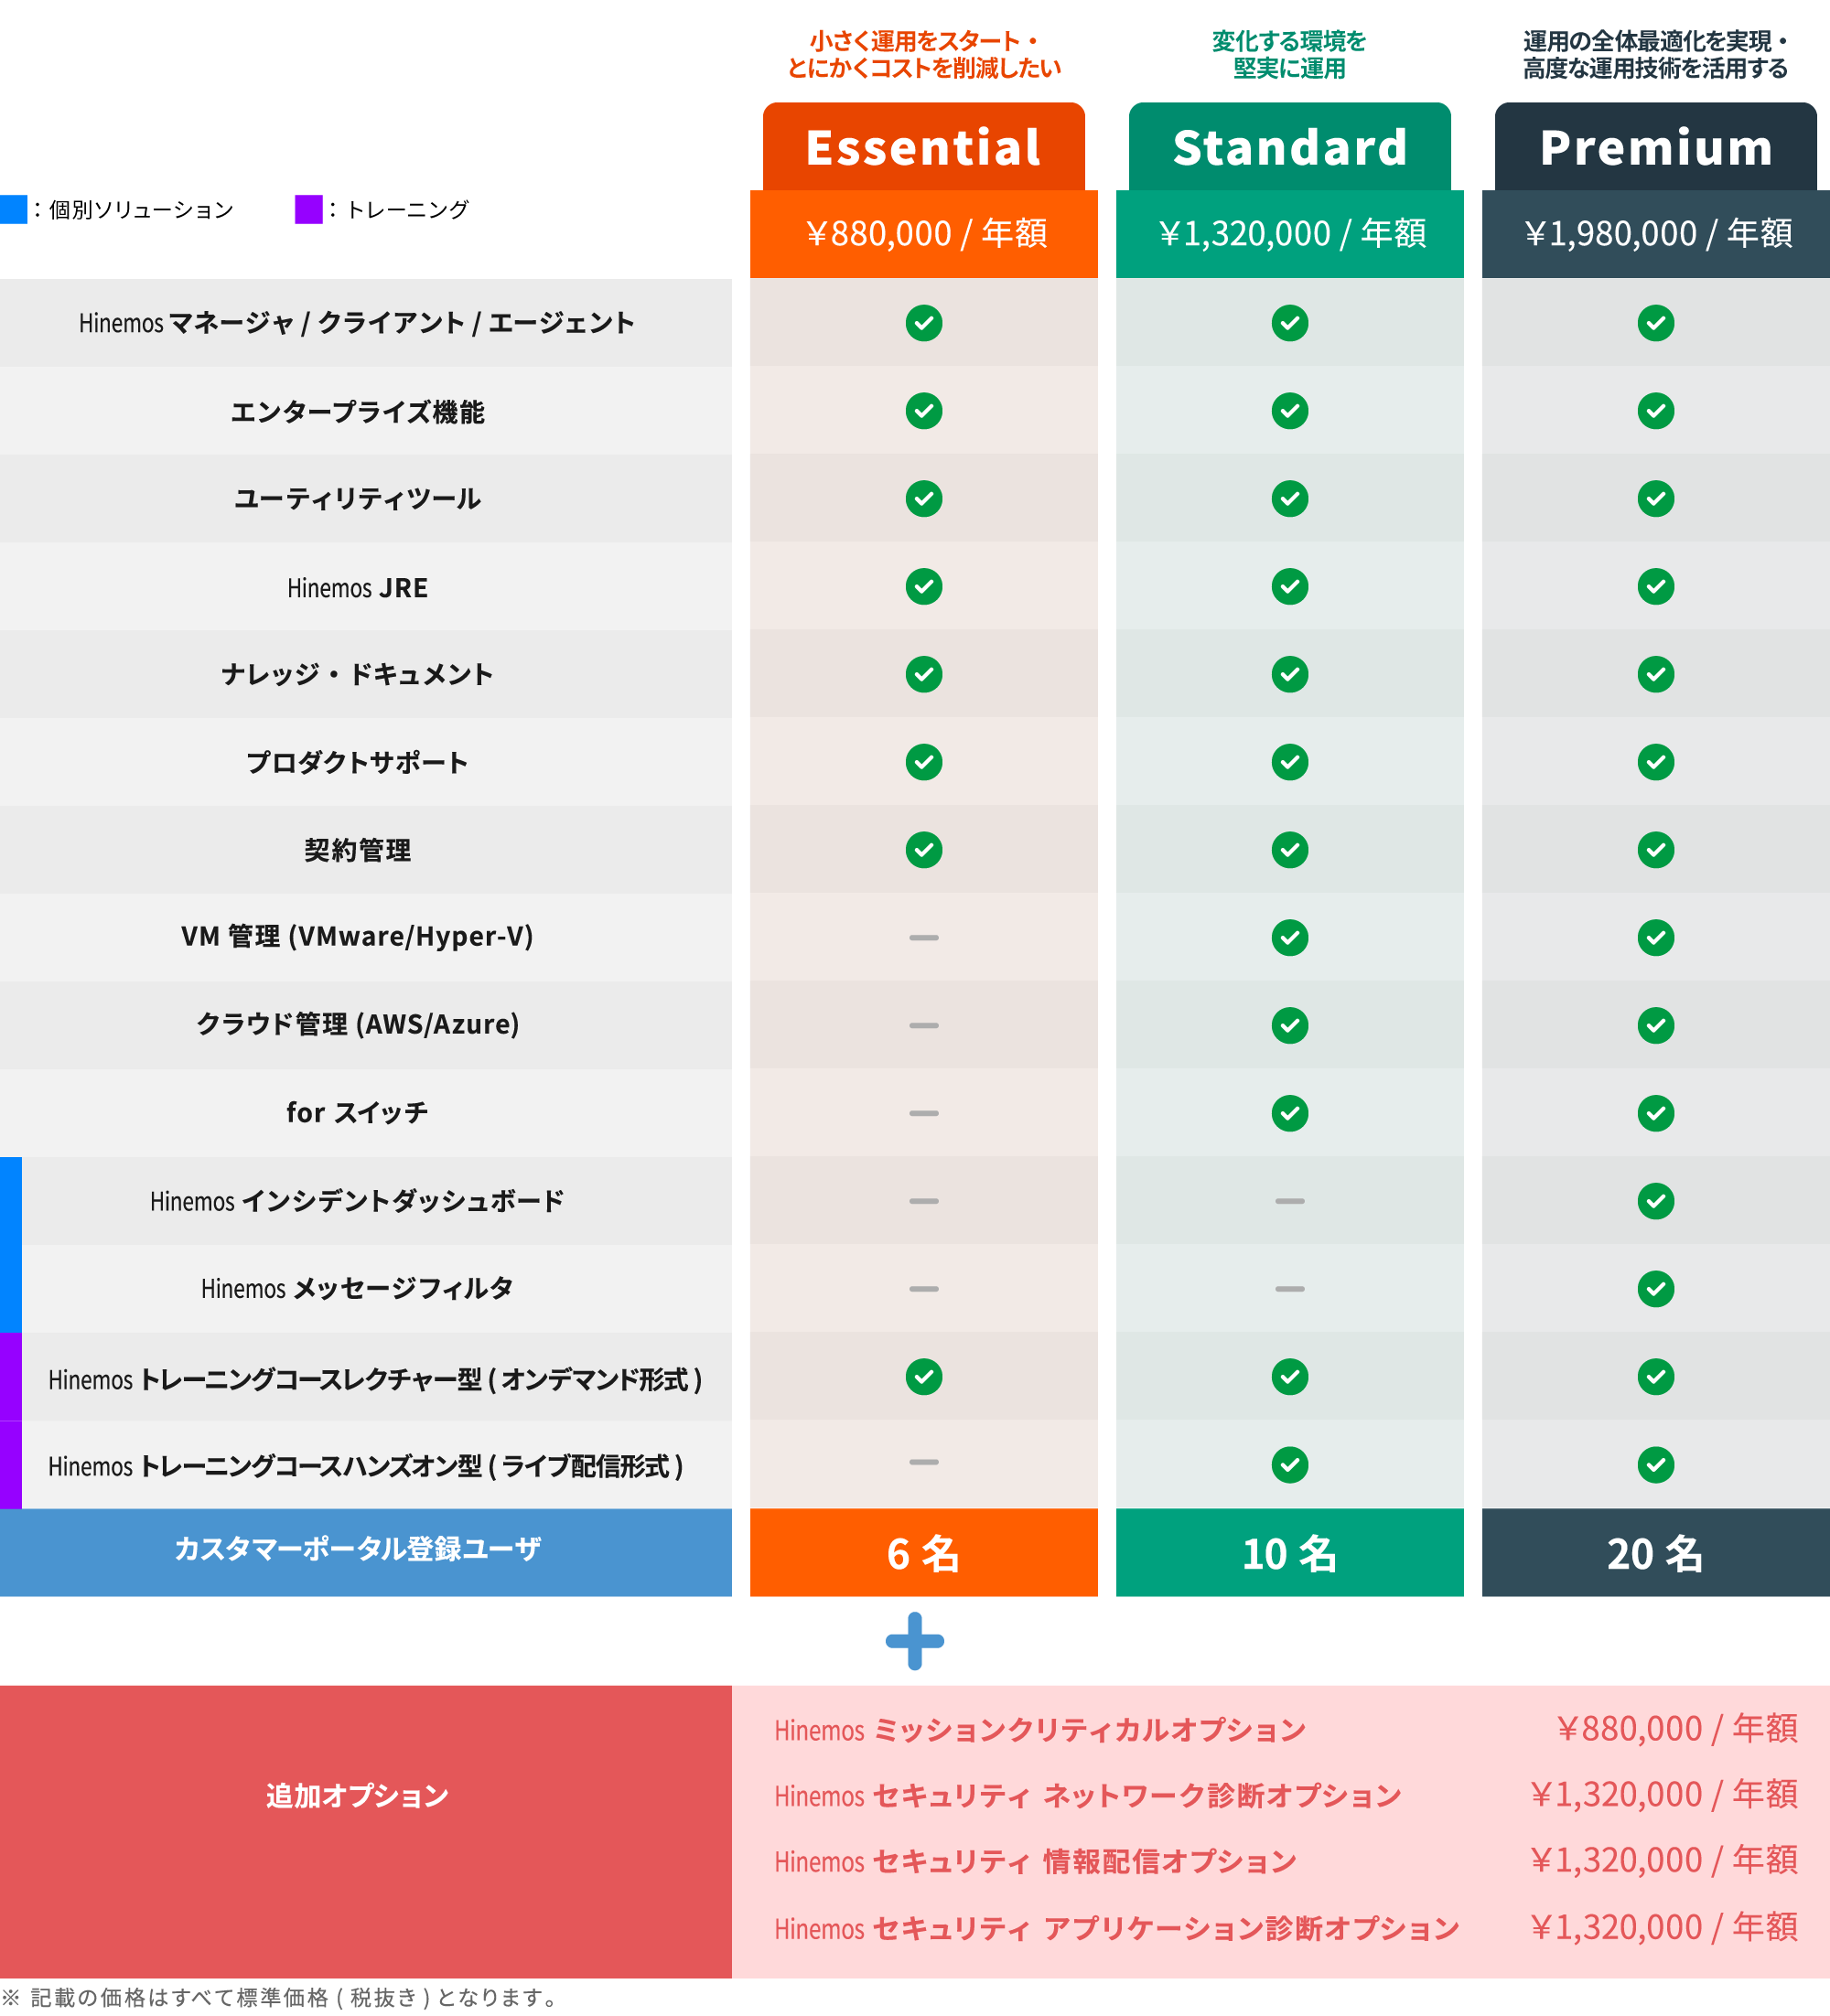Click Hinemos ミッションクリティカルオプション
This screenshot has height=2016, width=1830.
pyautogui.click(x=1040, y=1730)
